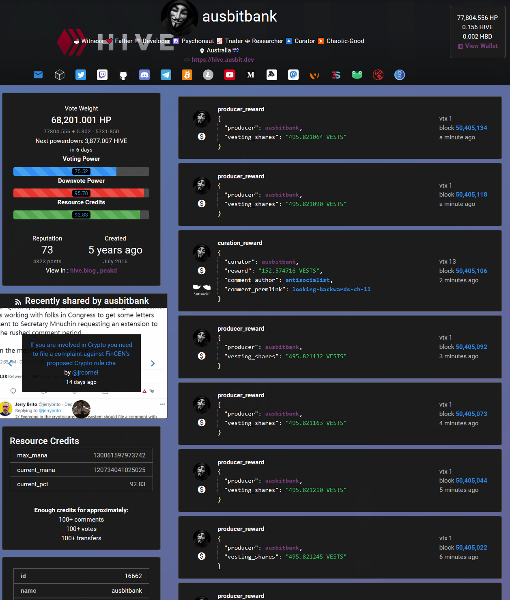510x600 pixels.
Task: Click the Discord icon
Action: tap(144, 75)
